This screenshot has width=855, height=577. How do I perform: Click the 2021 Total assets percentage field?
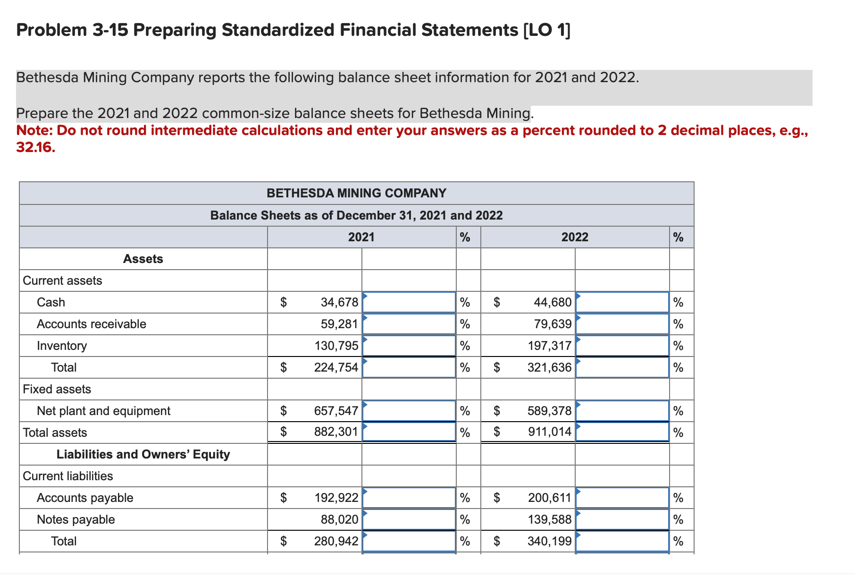(409, 432)
